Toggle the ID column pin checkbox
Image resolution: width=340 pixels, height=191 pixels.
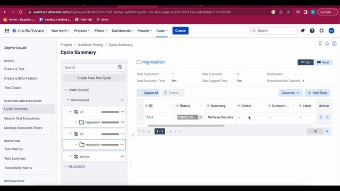pos(147,106)
